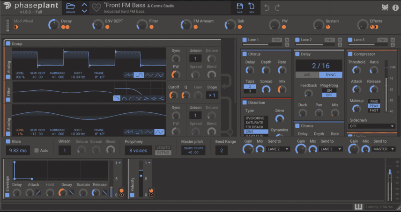Screen dimensions: 401x212
Task: Click RETRIG polyphony mode button
Action: pyautogui.click(x=163, y=153)
